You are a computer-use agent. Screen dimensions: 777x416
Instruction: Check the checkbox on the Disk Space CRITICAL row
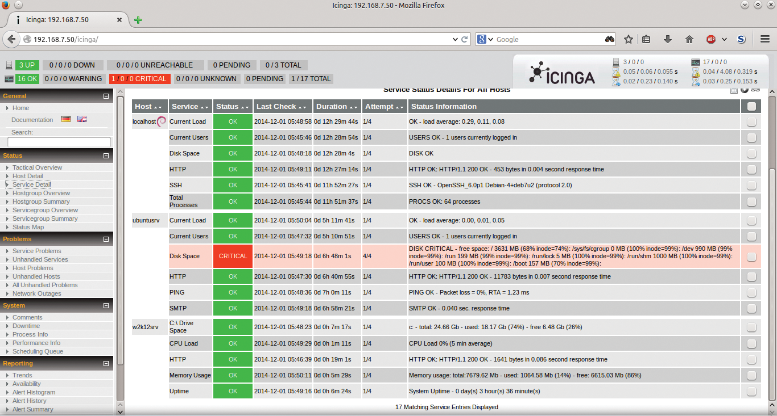tap(751, 256)
